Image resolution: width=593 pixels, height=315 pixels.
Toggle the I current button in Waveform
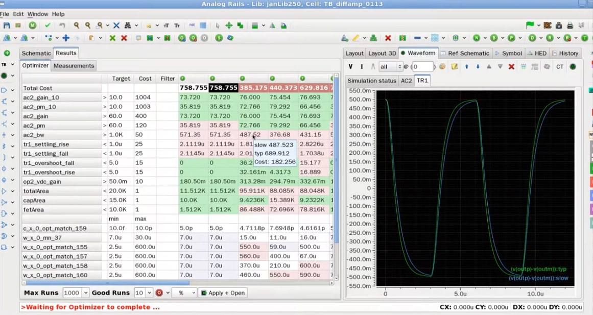pyautogui.click(x=362, y=67)
